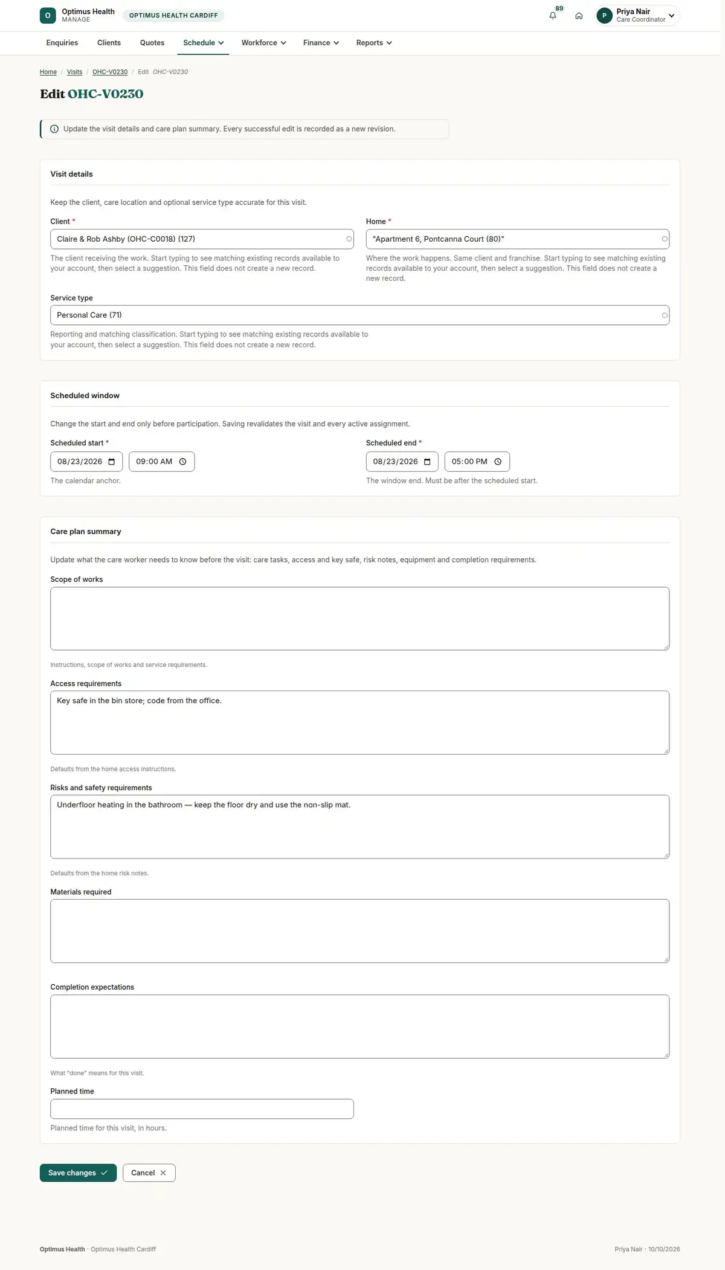Open the Scheduled start calendar picker icon
This screenshot has height=1270, width=725.
click(112, 462)
